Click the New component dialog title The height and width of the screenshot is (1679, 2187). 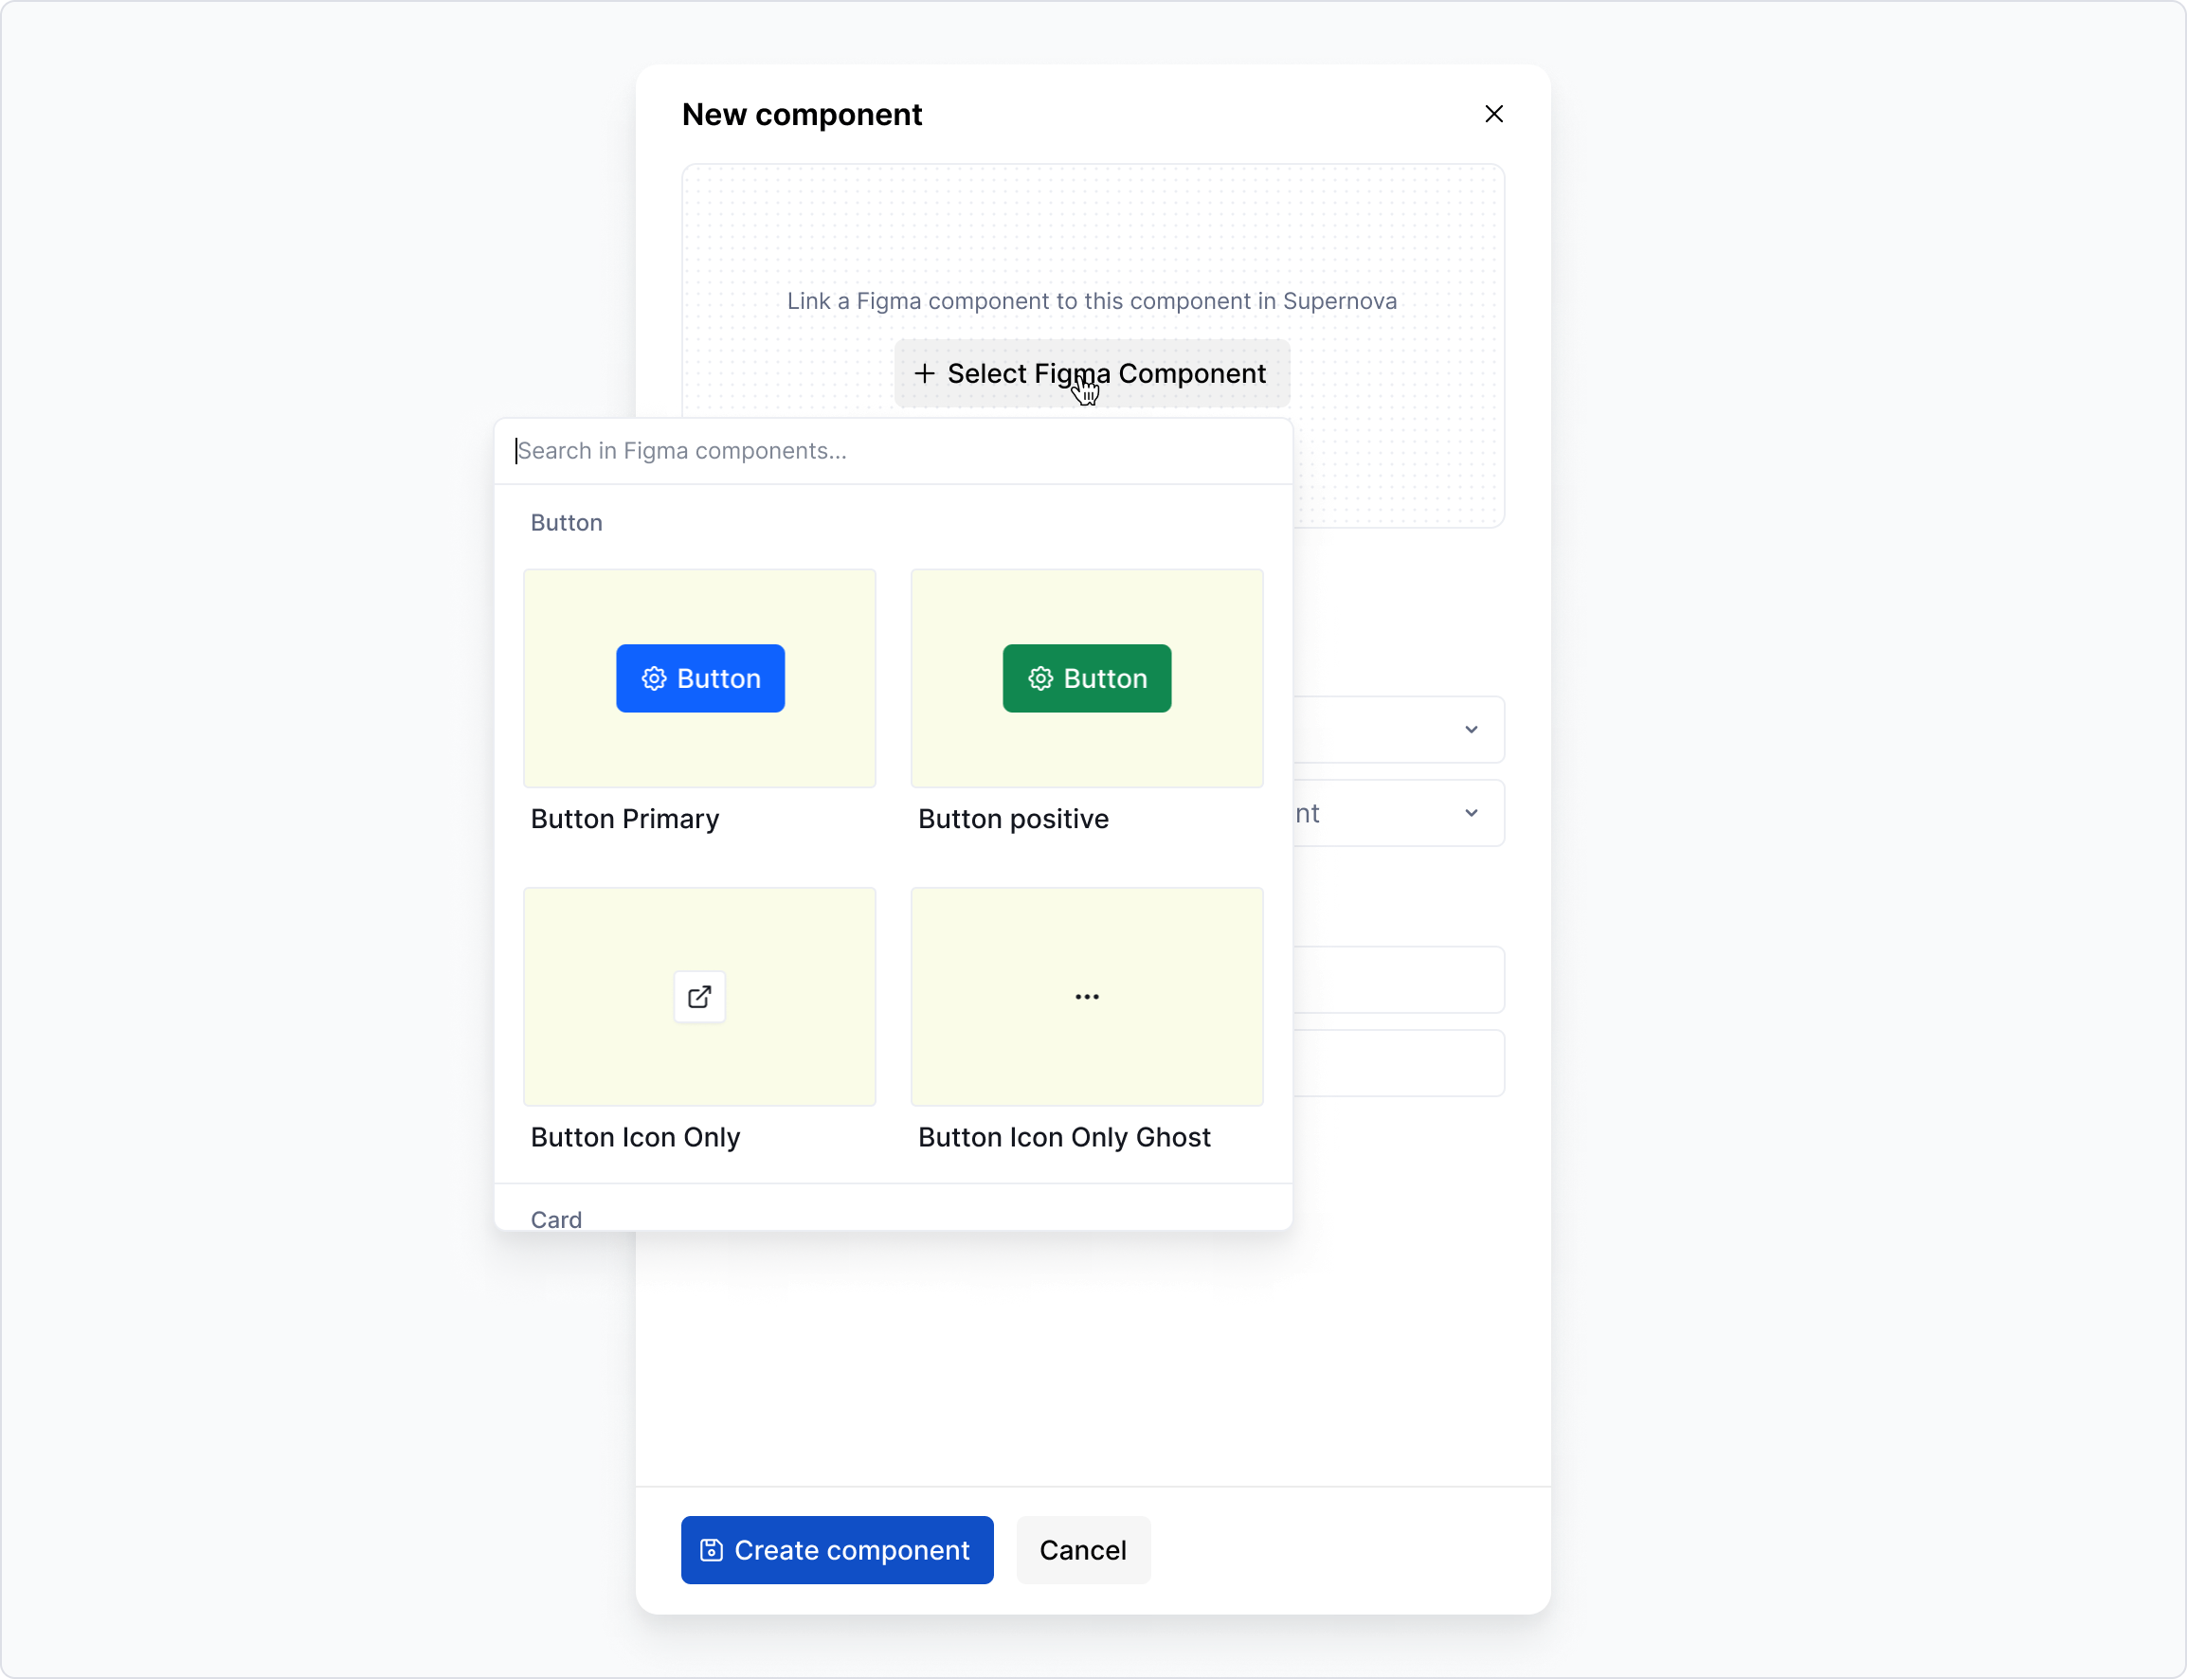point(801,114)
